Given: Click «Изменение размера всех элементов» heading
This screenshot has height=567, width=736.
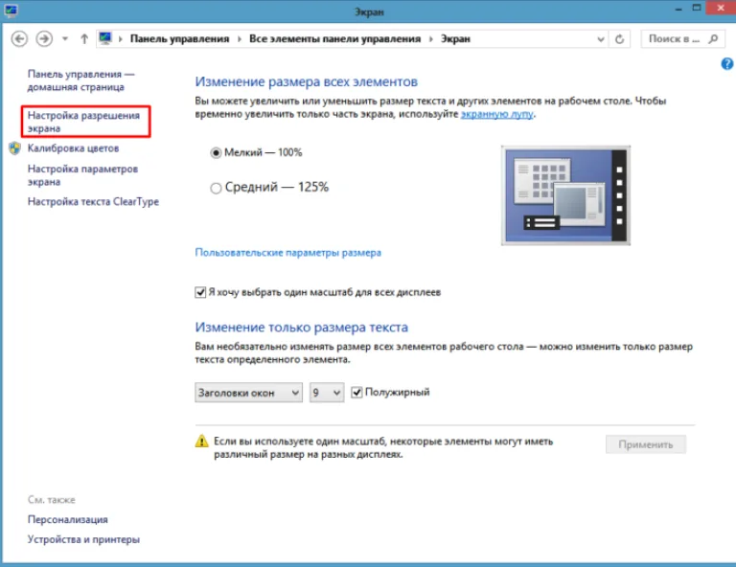Looking at the screenshot, I should tap(306, 82).
